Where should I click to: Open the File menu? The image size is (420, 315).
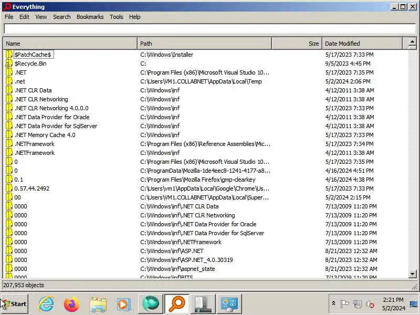9,17
